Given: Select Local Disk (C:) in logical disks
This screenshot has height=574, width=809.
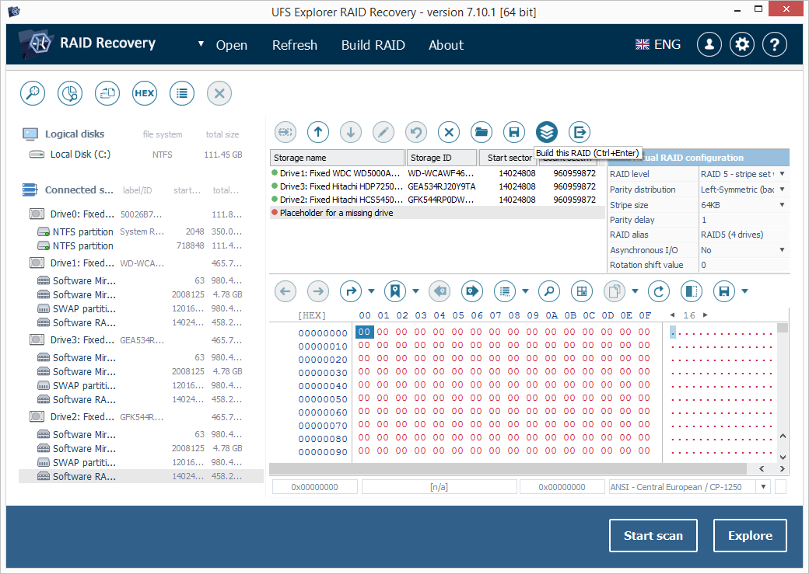Looking at the screenshot, I should [x=135, y=155].
